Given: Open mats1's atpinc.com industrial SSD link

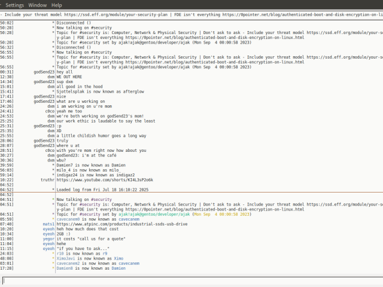Looking at the screenshot, I should (122, 224).
